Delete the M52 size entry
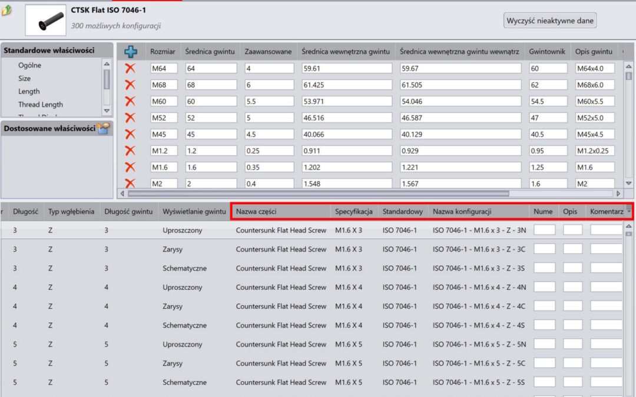The image size is (636, 397). (x=131, y=118)
